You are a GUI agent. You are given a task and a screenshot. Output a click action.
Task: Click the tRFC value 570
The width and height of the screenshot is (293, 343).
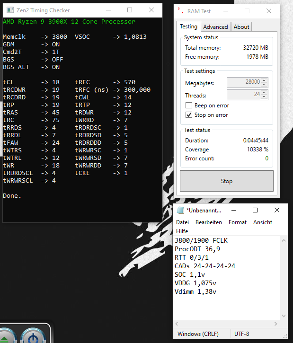(x=130, y=82)
